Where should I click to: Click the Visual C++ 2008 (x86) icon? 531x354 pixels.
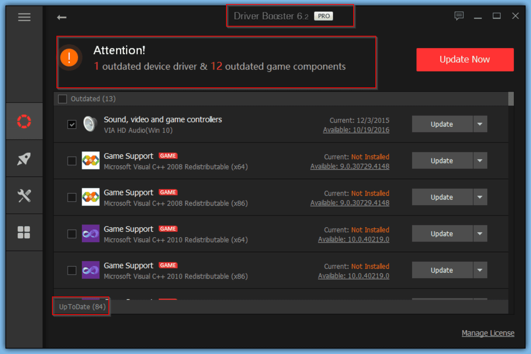91,197
